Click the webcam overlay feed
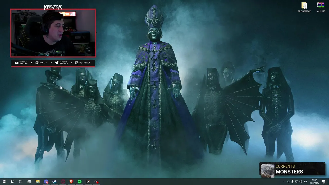Image resolution: width=329 pixels, height=185 pixels. coord(53,33)
